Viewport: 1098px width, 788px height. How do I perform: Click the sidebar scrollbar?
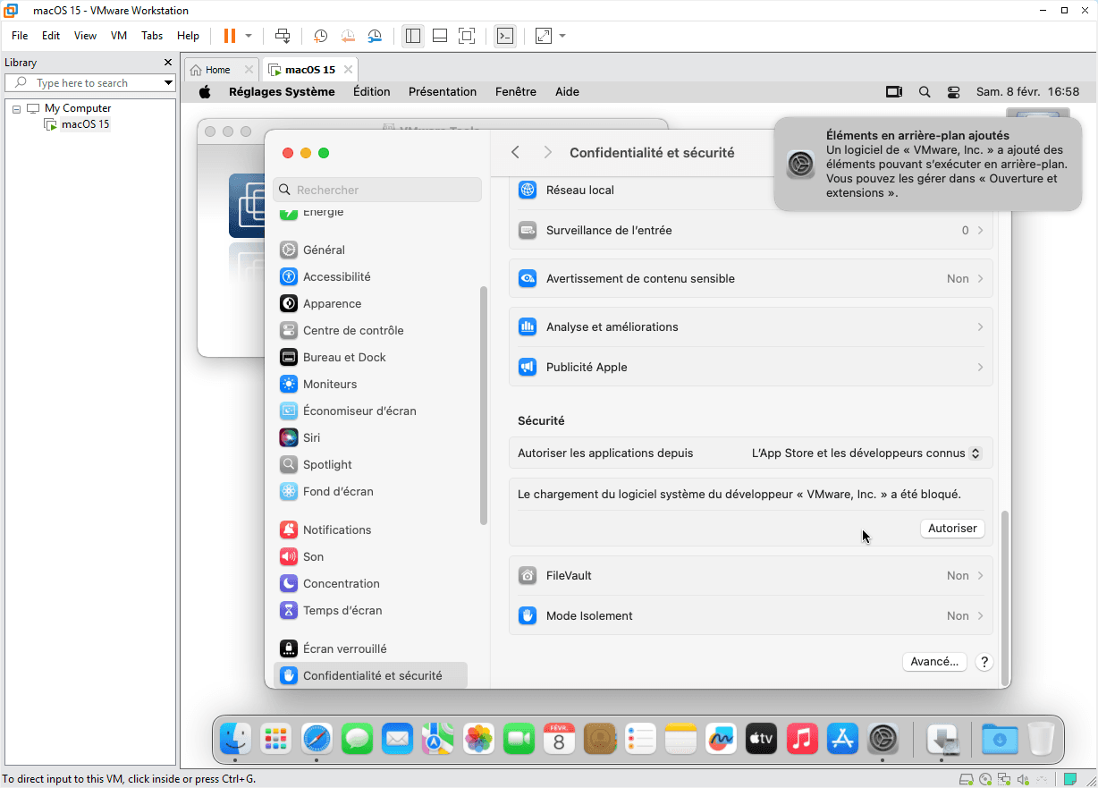click(x=484, y=405)
